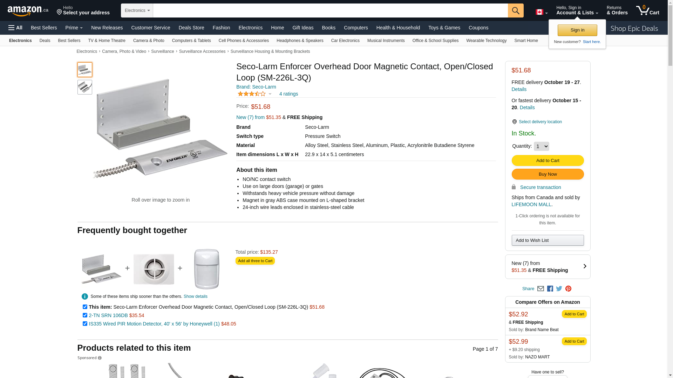Uncheck the 2-TN SRN 106DB checkbox
673x378 pixels.
click(x=85, y=315)
